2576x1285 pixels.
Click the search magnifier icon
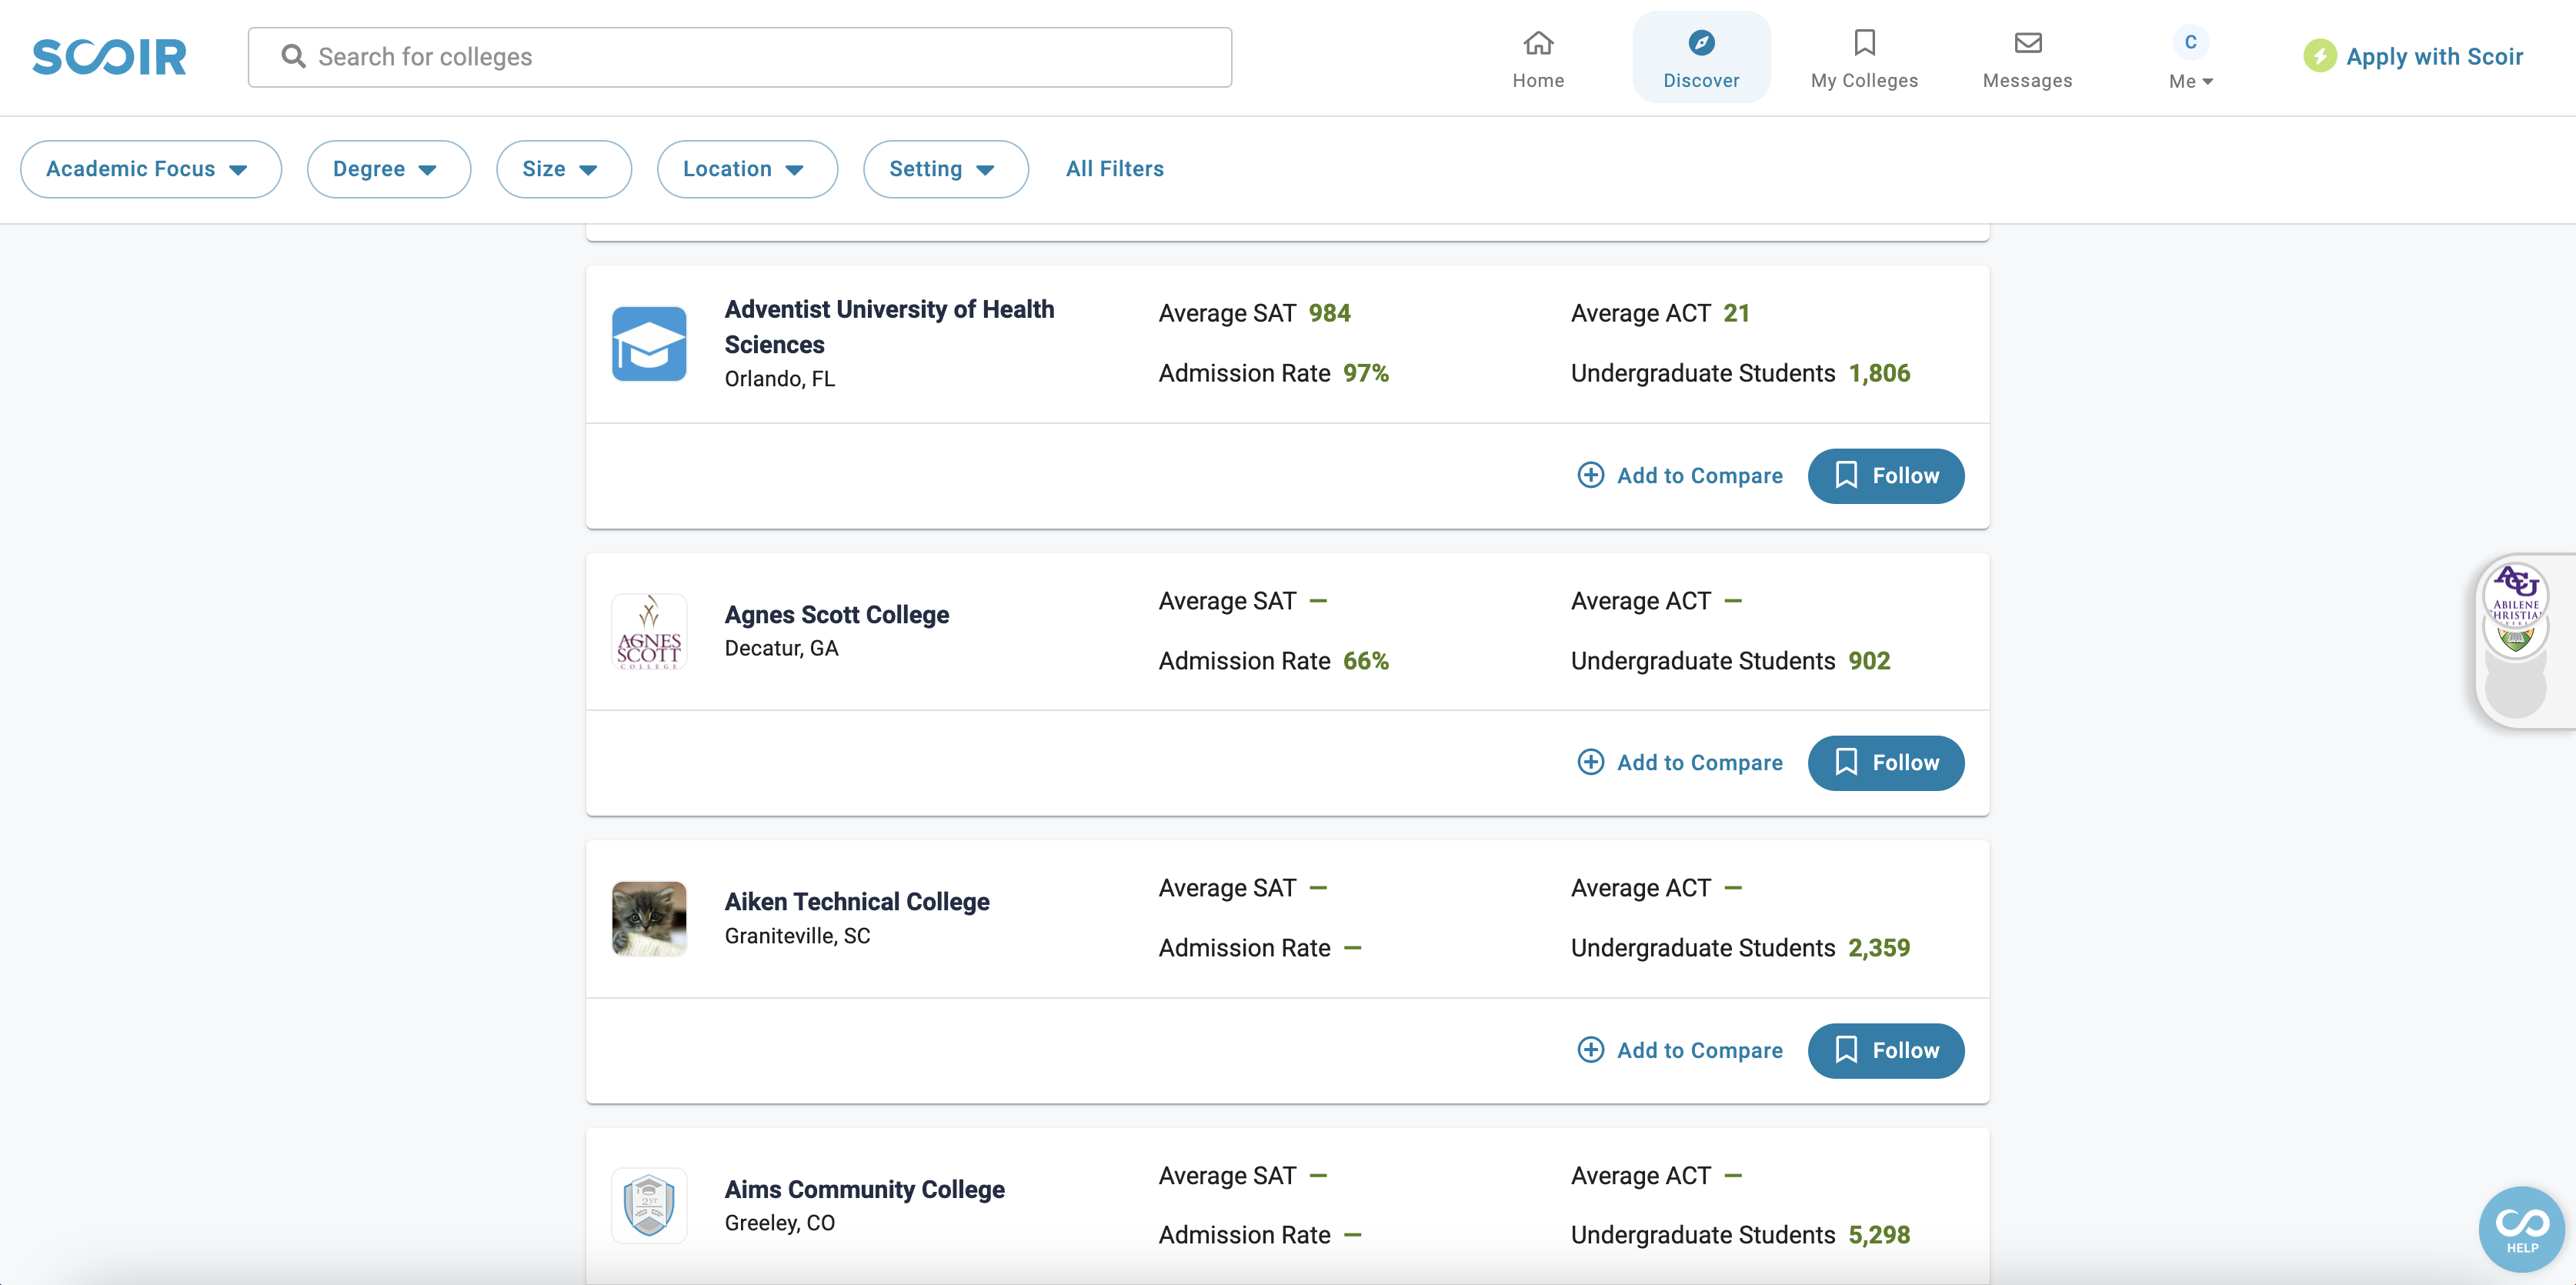pos(293,57)
